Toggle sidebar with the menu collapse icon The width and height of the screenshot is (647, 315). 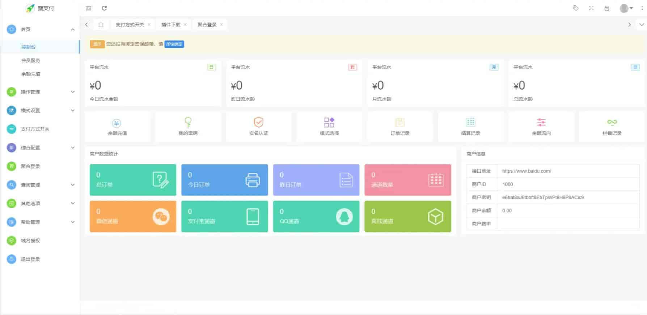coord(89,8)
